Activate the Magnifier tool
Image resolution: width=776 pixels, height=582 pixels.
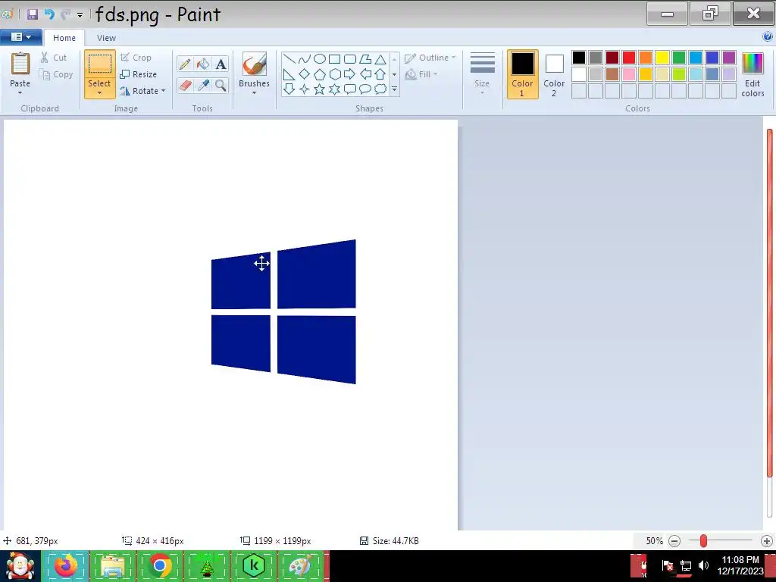(221, 85)
